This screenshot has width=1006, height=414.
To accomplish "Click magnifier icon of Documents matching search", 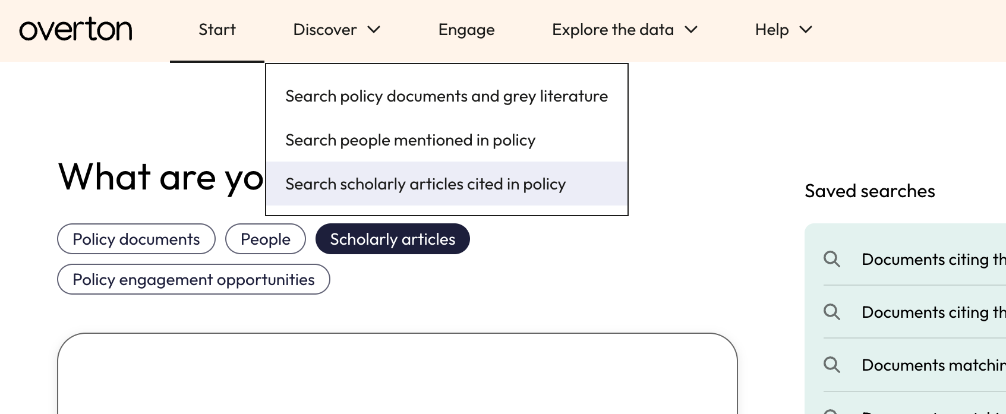I will pyautogui.click(x=832, y=365).
